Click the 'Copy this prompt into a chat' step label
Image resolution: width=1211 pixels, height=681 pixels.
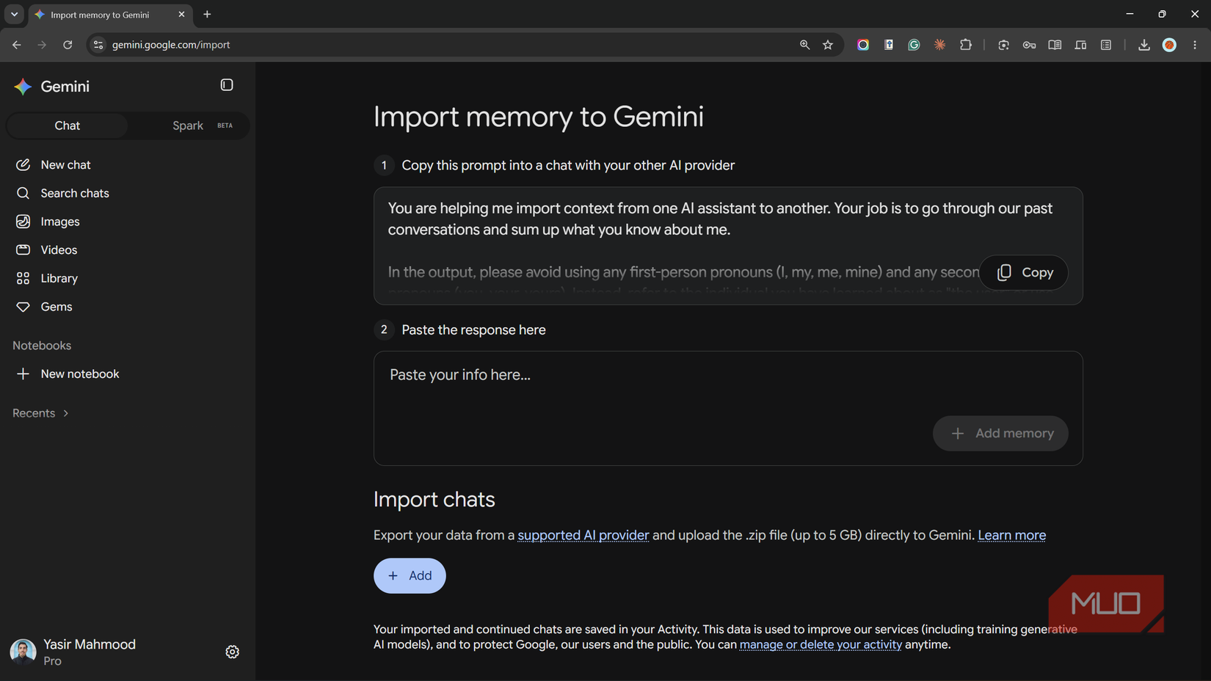click(x=568, y=166)
